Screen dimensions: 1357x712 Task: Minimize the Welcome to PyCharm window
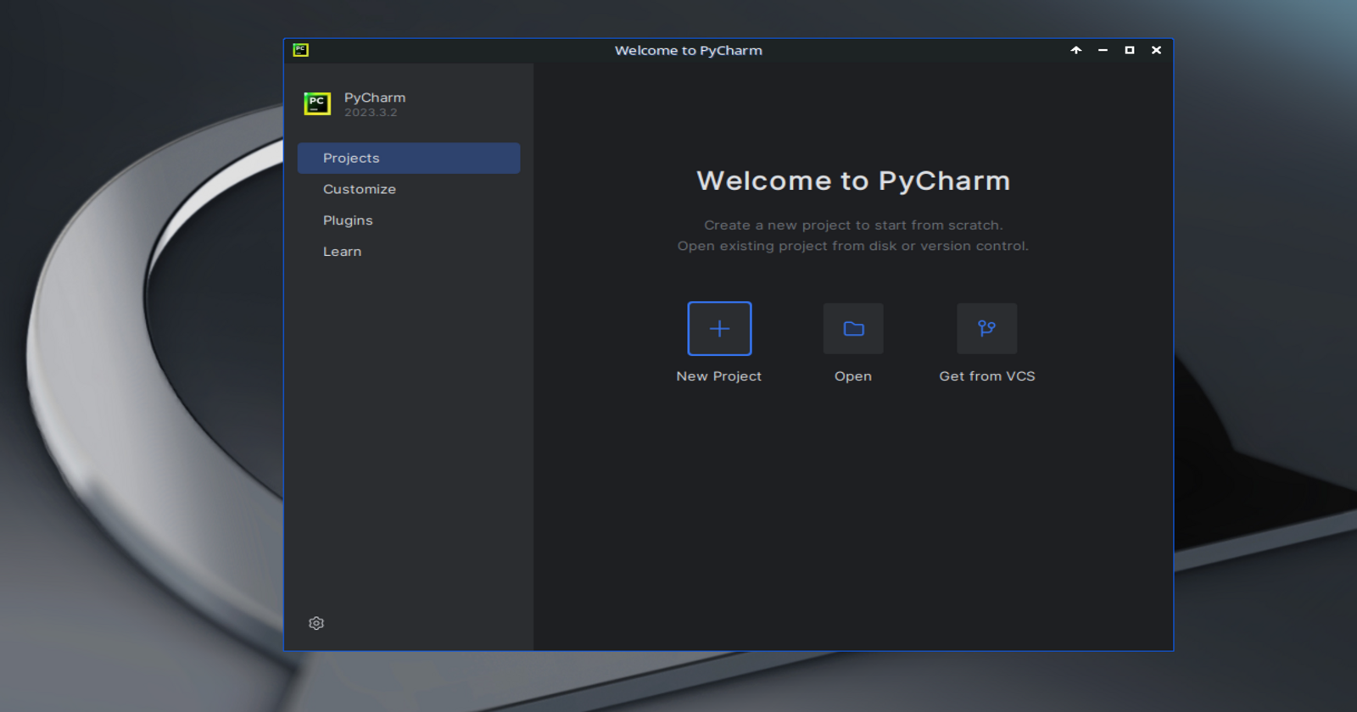1103,50
